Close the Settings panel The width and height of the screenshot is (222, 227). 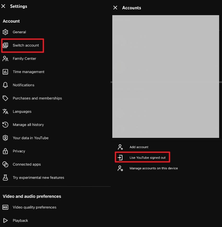[3, 6]
